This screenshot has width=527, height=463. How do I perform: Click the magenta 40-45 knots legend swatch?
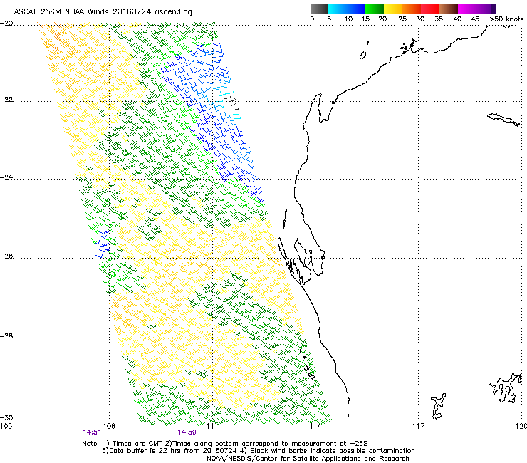[467, 9]
